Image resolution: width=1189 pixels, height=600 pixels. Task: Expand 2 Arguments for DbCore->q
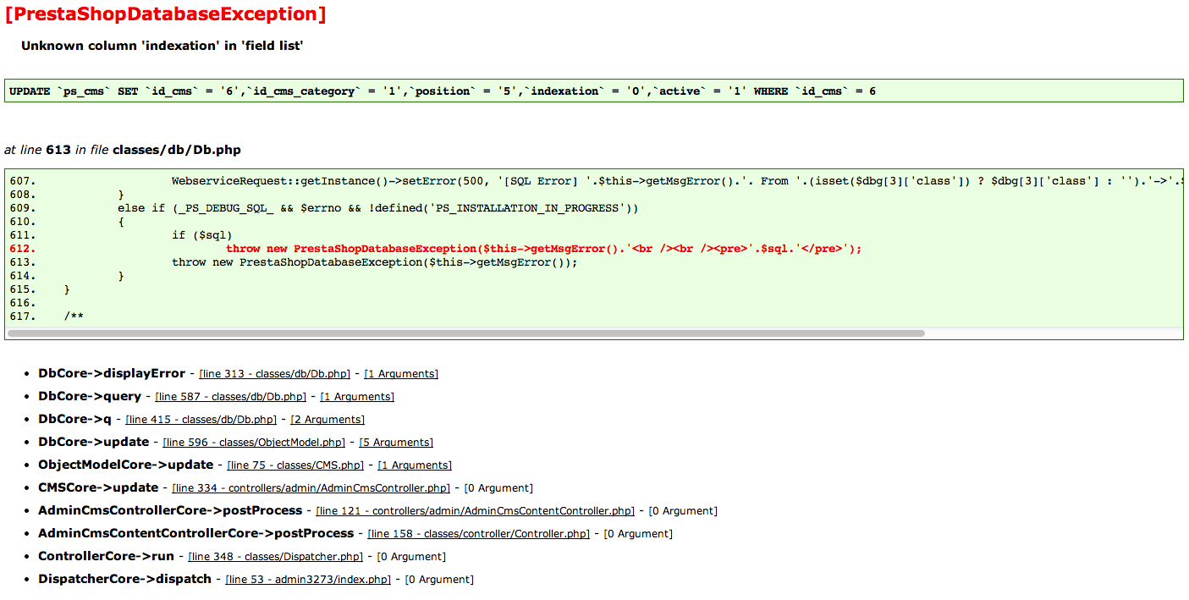328,420
